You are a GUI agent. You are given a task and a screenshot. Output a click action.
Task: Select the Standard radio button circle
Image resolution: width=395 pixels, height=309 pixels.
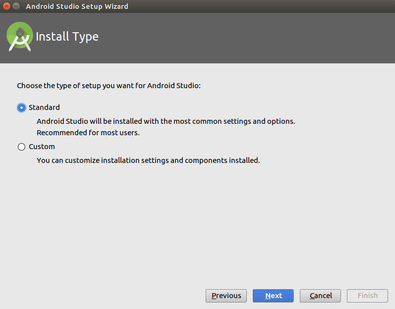pos(21,107)
